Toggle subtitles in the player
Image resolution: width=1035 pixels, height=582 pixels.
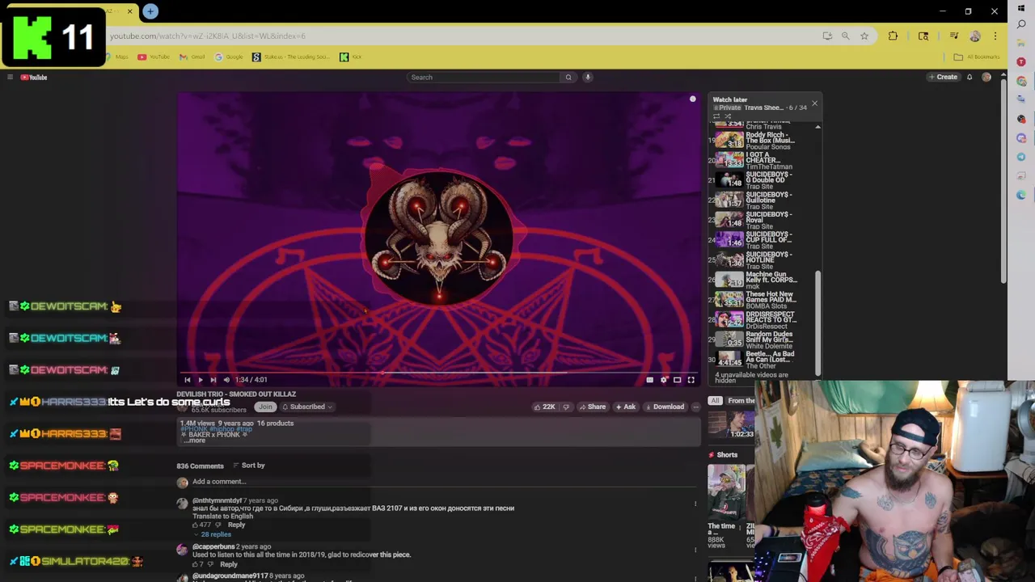pos(649,380)
